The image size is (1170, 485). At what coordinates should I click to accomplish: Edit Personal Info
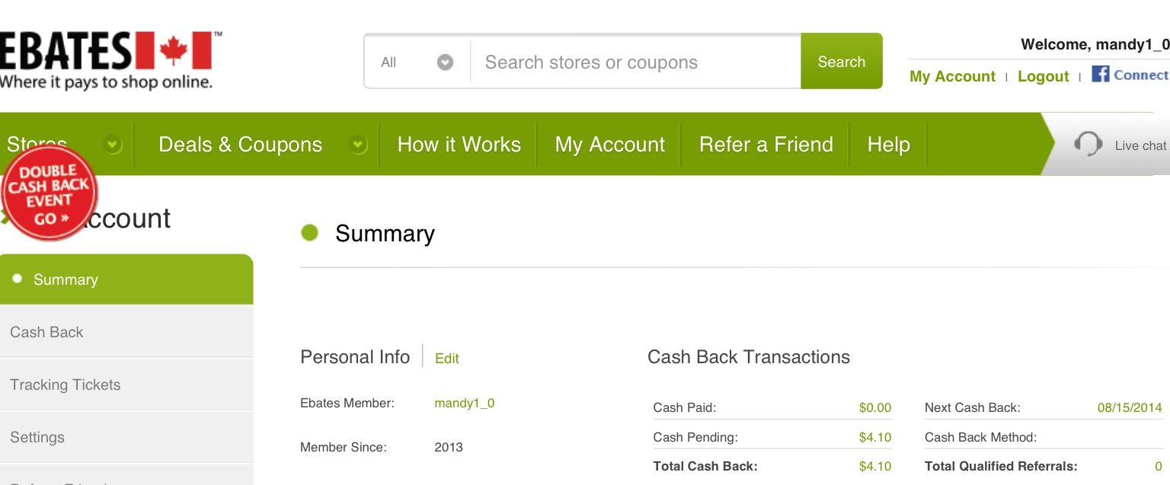(446, 358)
